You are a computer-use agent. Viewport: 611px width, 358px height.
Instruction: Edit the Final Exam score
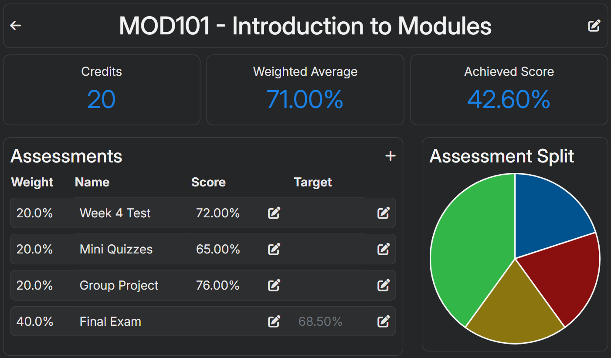pos(274,321)
